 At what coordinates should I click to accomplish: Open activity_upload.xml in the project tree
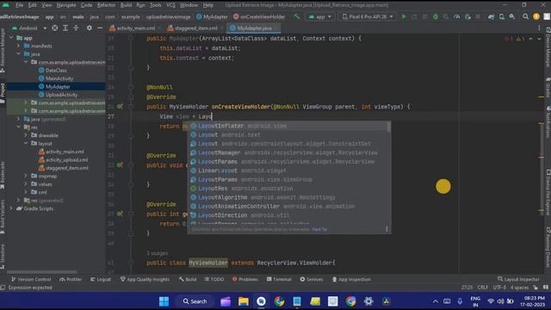point(67,159)
